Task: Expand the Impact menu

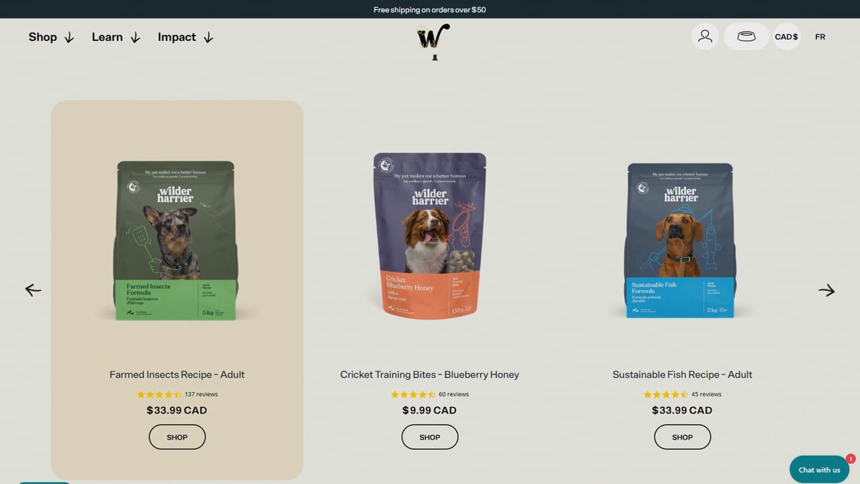Action: [185, 37]
